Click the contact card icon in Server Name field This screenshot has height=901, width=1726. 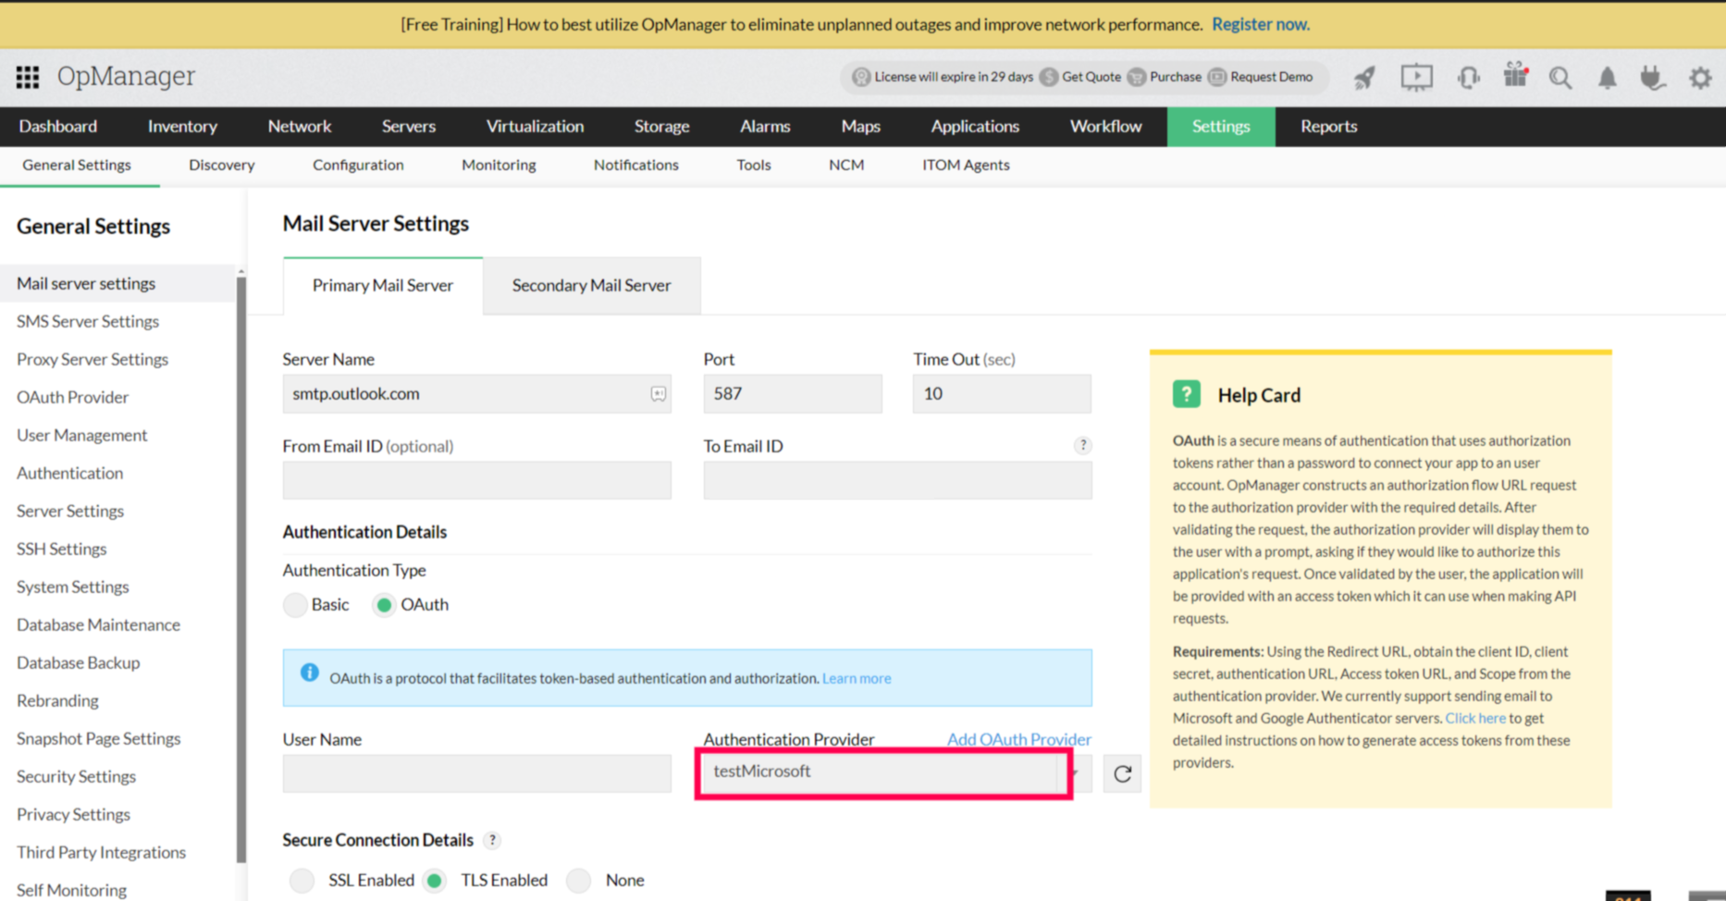pos(658,394)
